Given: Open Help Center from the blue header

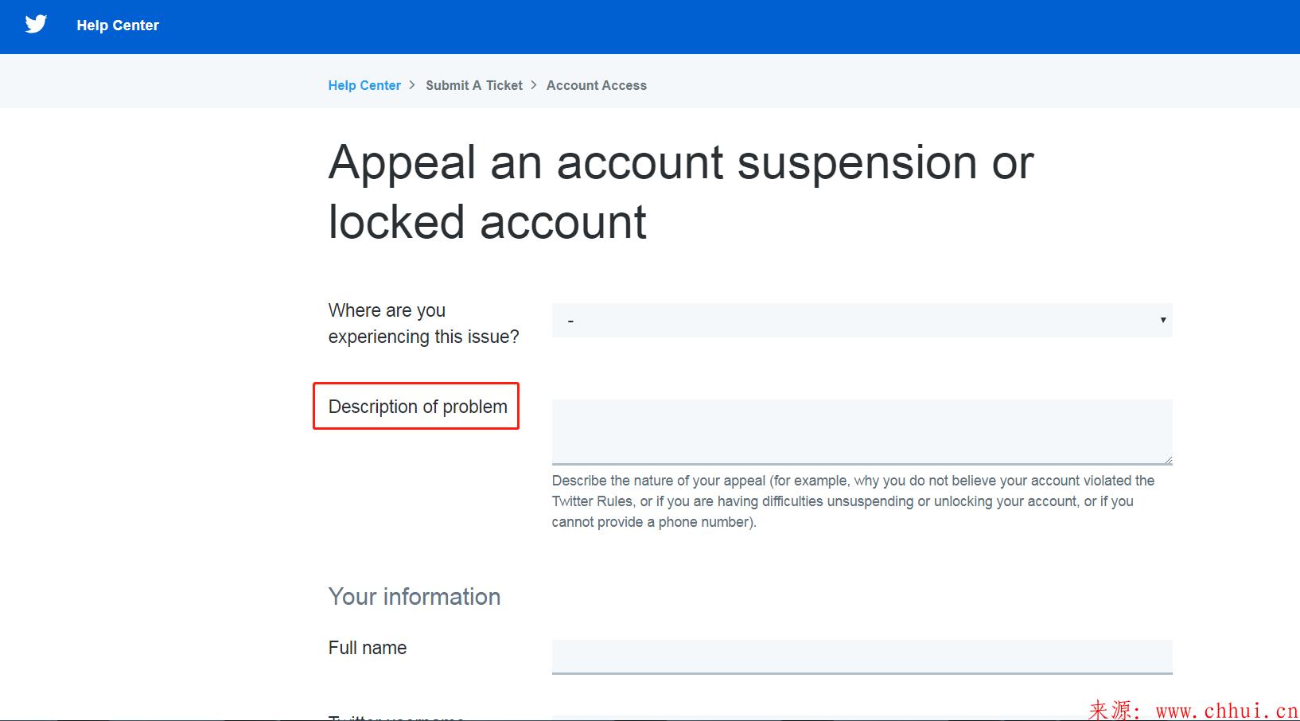Looking at the screenshot, I should coord(118,25).
